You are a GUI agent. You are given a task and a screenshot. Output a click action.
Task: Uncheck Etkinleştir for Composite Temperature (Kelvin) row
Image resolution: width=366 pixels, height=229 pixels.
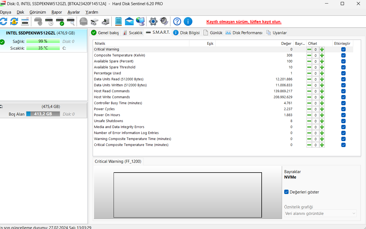click(343, 55)
